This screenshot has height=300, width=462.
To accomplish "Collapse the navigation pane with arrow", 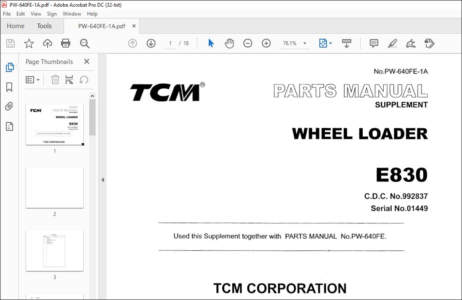I will (103, 180).
